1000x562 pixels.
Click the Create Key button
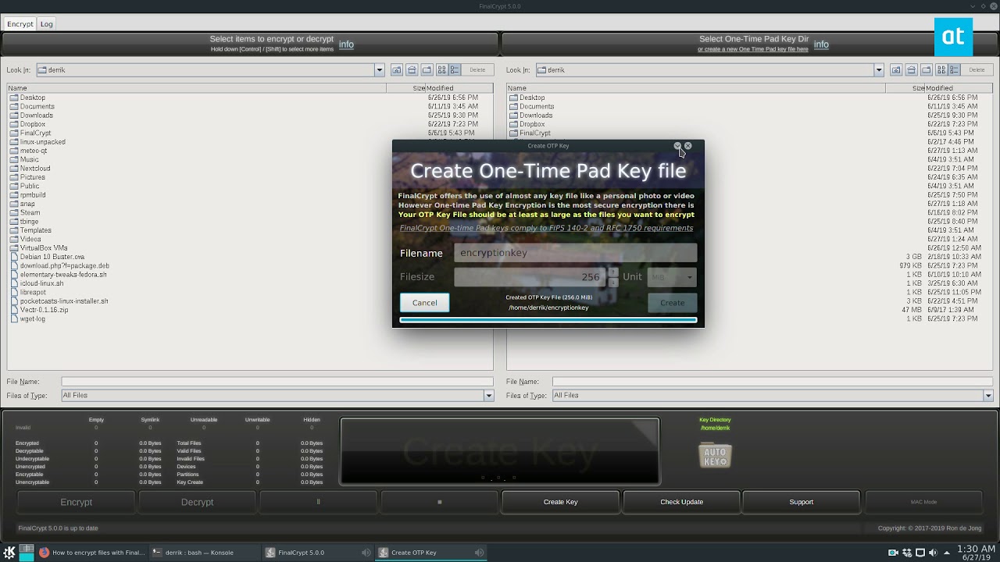560,502
